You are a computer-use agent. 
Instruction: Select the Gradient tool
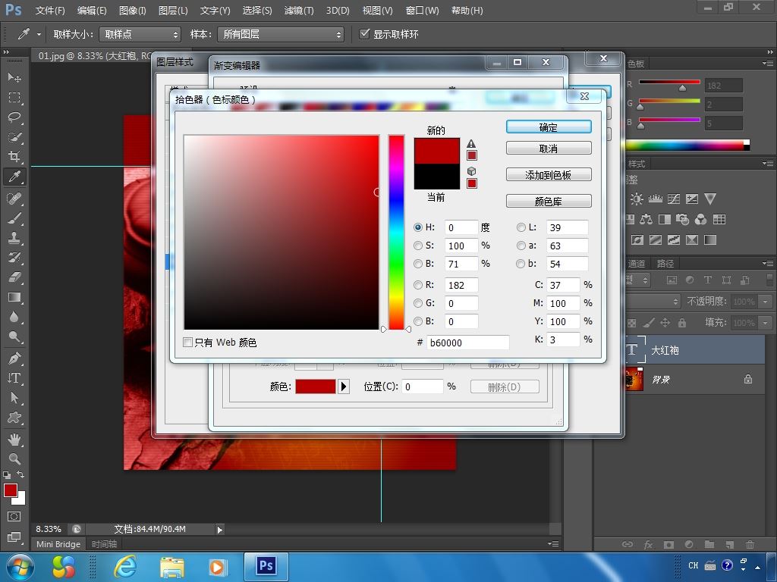(x=14, y=297)
